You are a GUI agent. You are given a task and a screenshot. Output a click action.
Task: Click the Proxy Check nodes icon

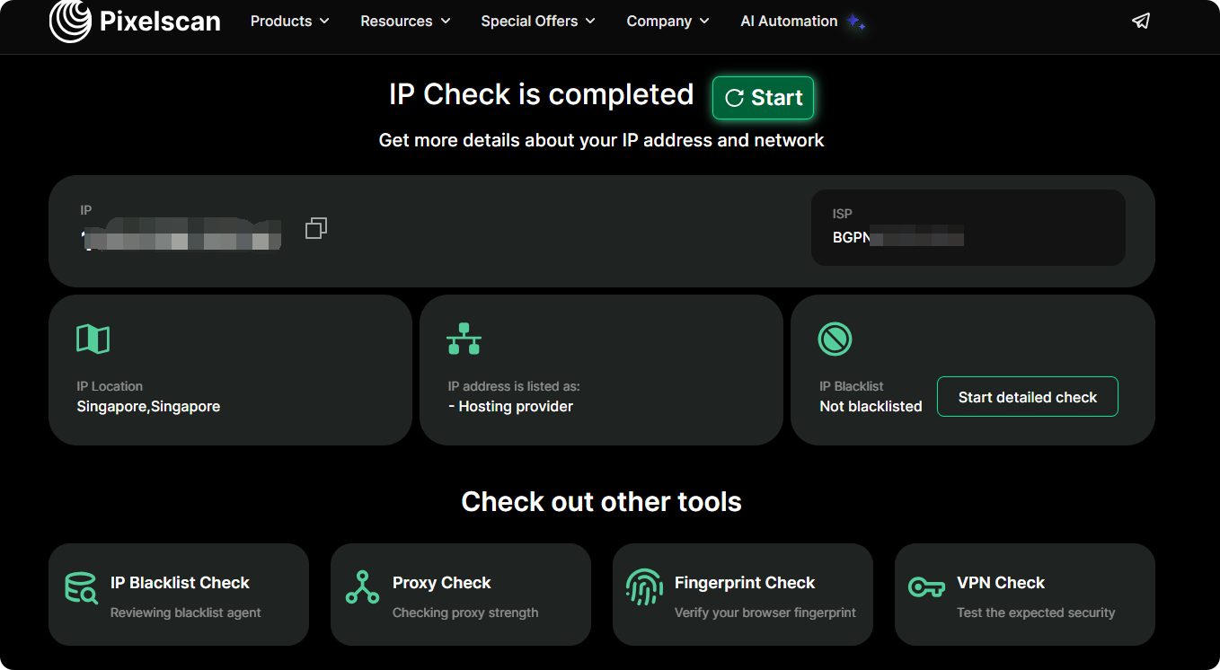click(x=362, y=587)
